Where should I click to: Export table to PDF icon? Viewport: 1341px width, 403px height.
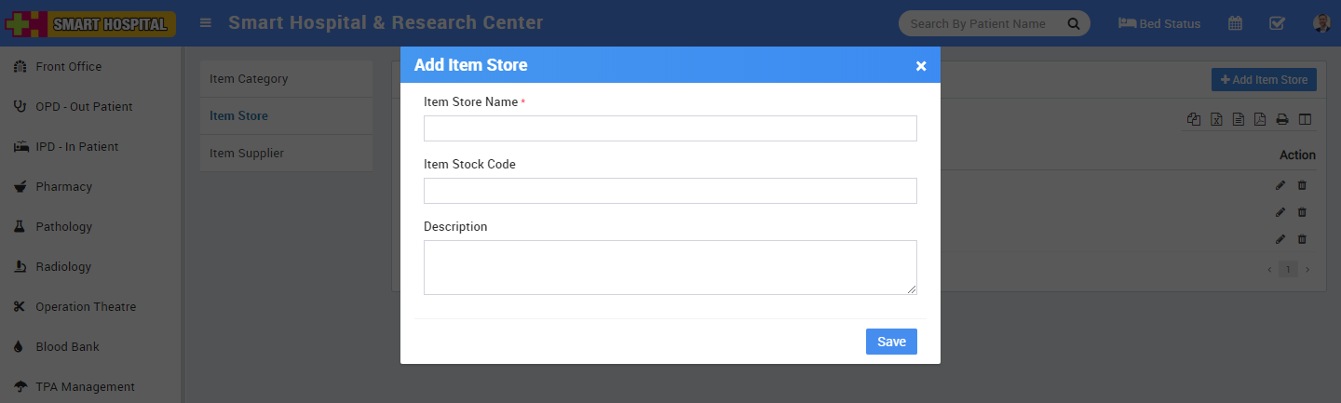pos(1260,119)
